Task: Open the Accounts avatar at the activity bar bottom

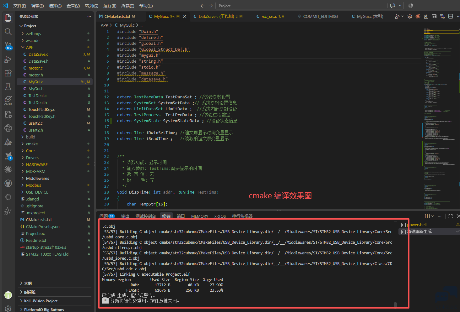Action: point(8,295)
